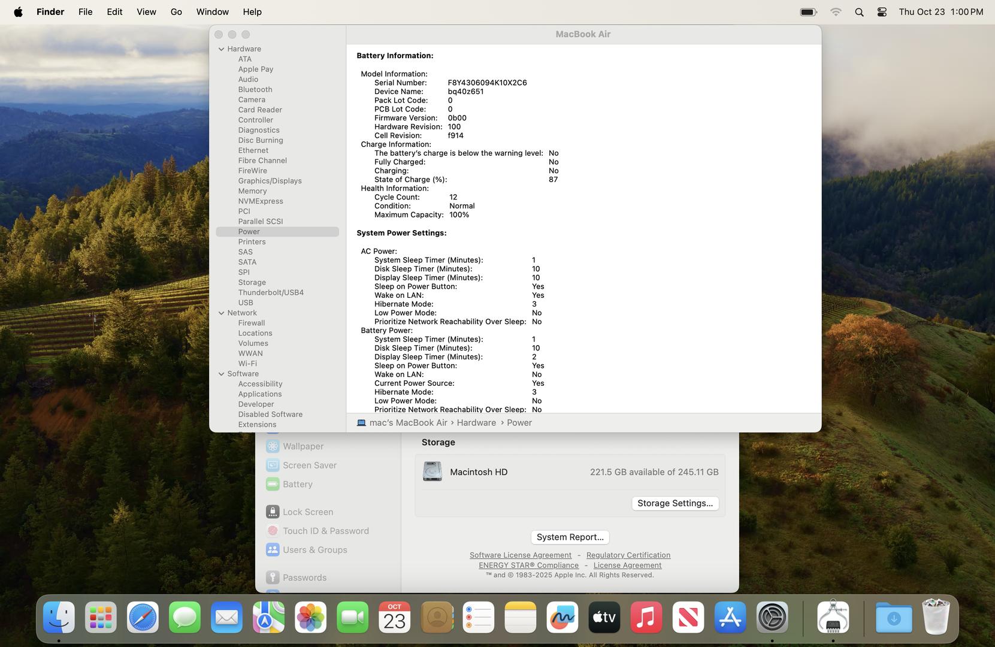Open Battery settings in System Settings sidebar
The image size is (995, 647).
pos(297,484)
